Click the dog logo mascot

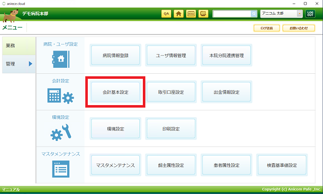pyautogui.click(x=10, y=16)
